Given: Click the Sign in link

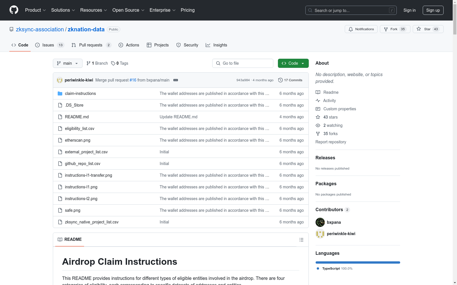Looking at the screenshot, I should [410, 10].
